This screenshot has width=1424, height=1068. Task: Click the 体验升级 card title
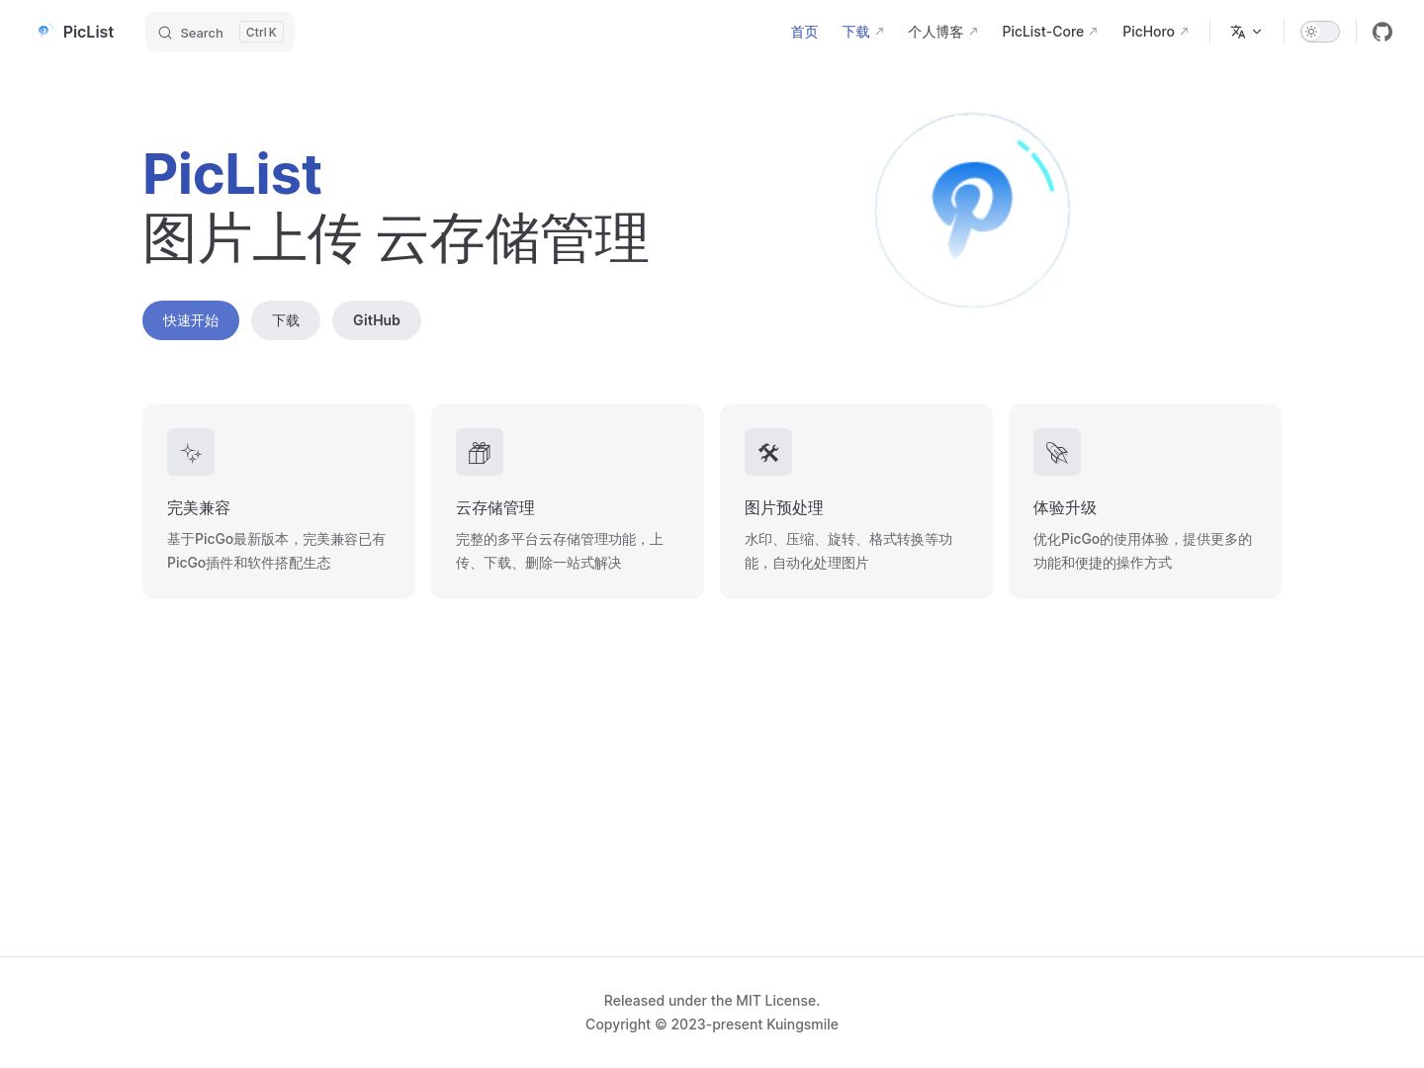(x=1065, y=508)
